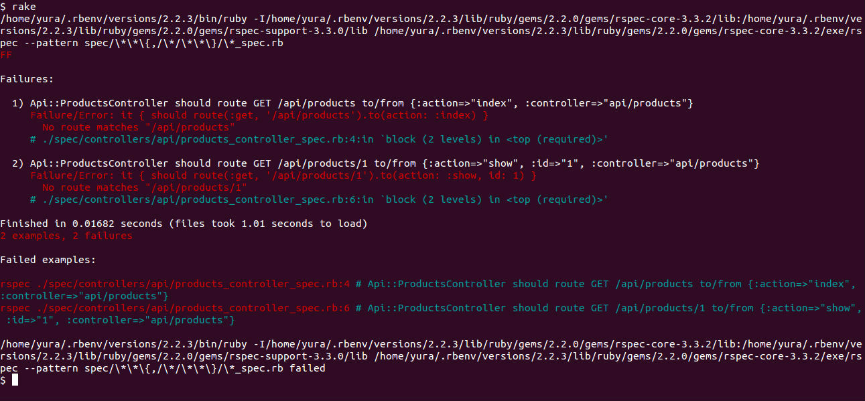Click the red 'rspec ./spec/...spec.rb:4' command
Image resolution: width=865 pixels, height=401 pixels.
click(x=175, y=284)
